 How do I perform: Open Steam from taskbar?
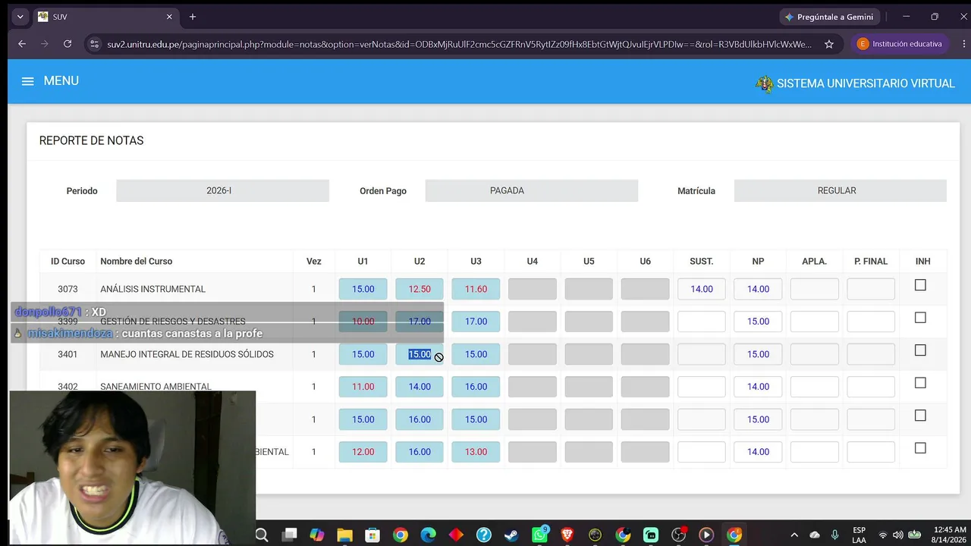point(511,535)
